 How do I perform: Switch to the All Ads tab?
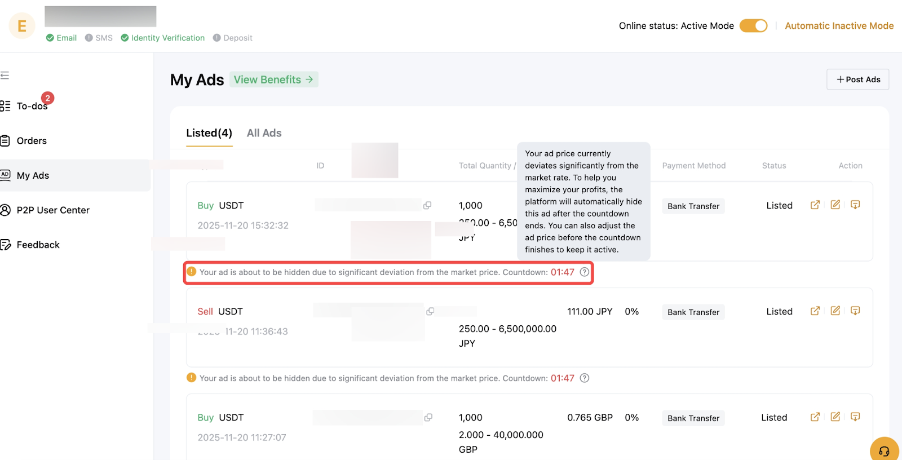click(x=264, y=133)
